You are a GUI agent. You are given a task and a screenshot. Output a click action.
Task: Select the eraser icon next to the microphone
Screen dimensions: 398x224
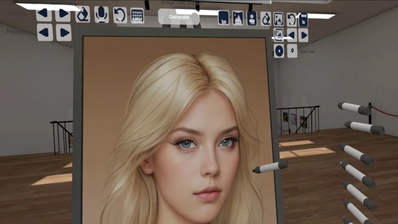coord(83,14)
